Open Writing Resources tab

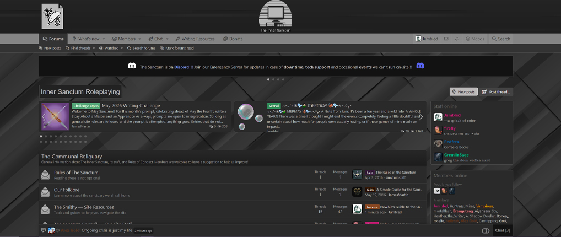pyautogui.click(x=195, y=39)
